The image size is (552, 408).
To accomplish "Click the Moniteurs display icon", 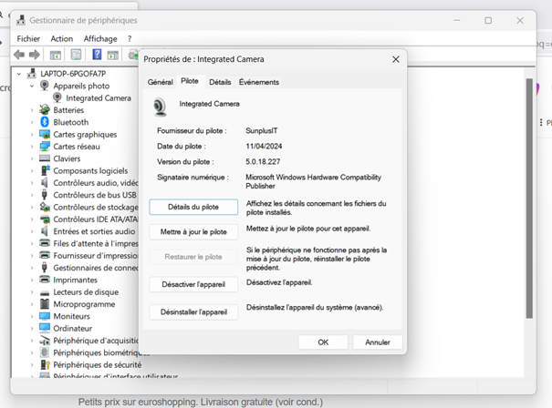I will coord(44,316).
